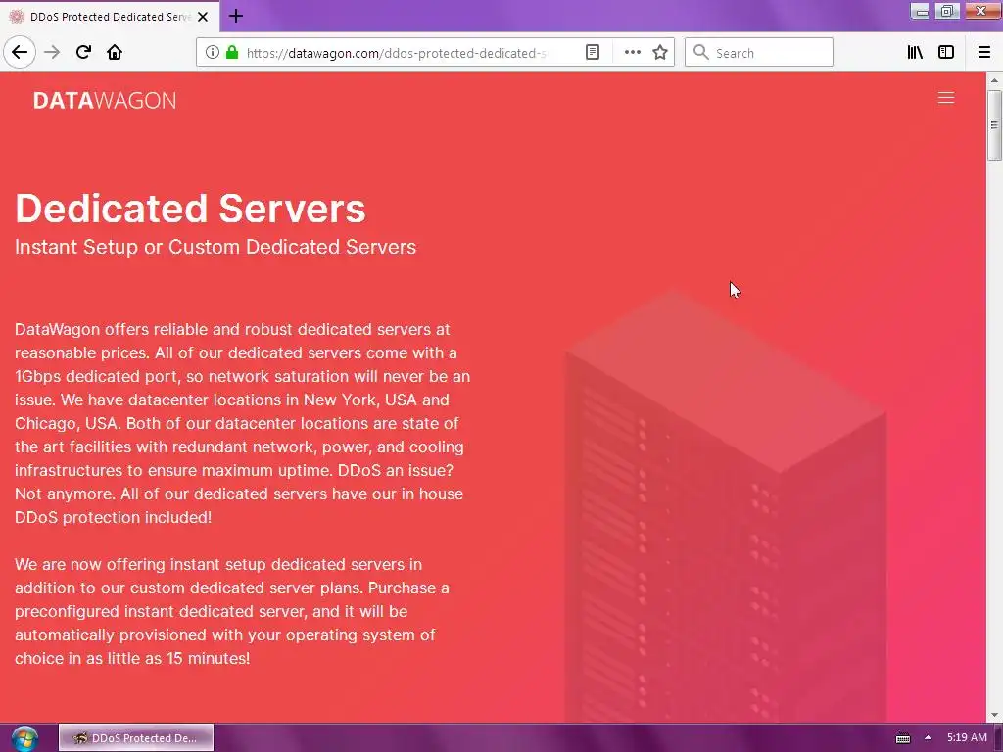
Task: Click 'Instant Setup or Custom Dedicated Servers' subtitle
Action: coord(215,247)
